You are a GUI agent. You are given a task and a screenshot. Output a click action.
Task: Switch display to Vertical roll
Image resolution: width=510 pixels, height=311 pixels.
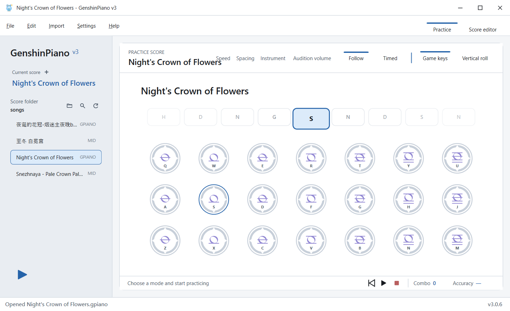475,58
